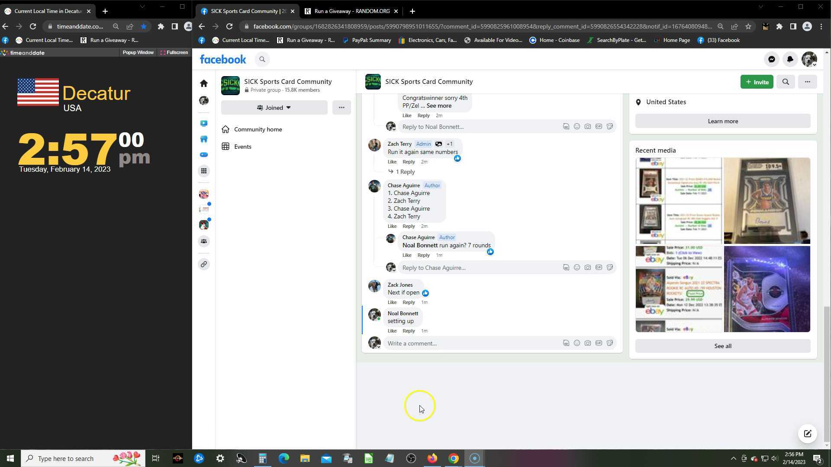Image resolution: width=831 pixels, height=467 pixels.
Task: Open Facebook notifications bell
Action: click(790, 59)
